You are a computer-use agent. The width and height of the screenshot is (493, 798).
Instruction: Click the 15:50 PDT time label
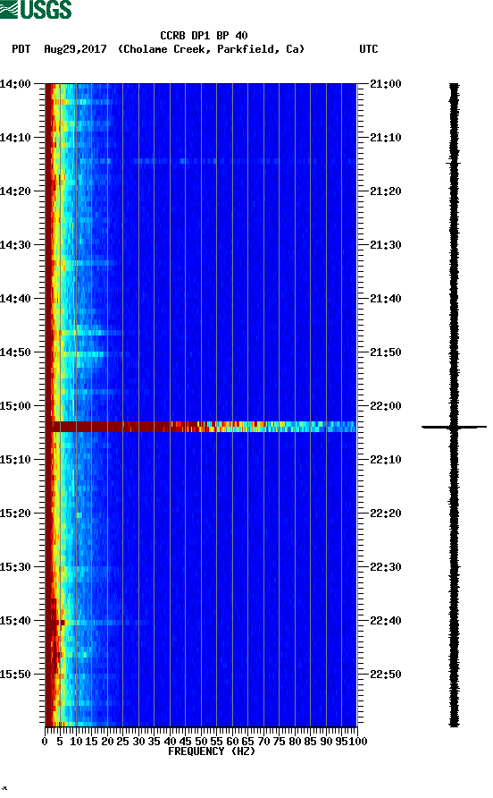pos(15,675)
